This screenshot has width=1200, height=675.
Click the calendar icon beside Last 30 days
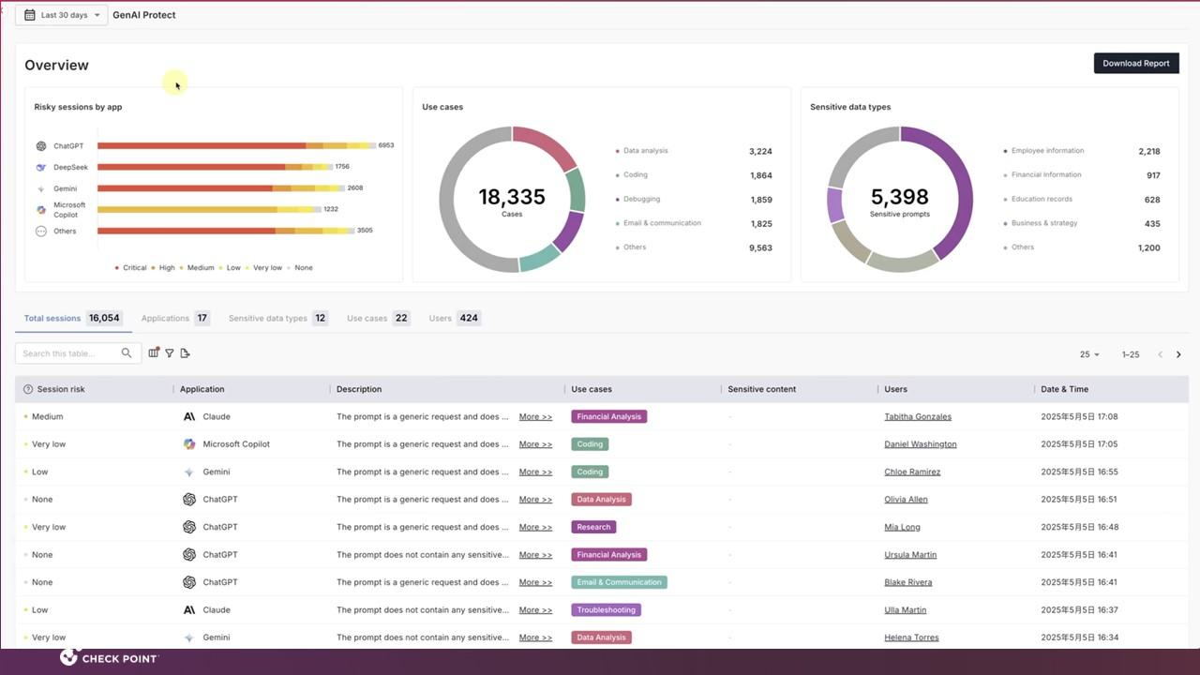click(30, 15)
